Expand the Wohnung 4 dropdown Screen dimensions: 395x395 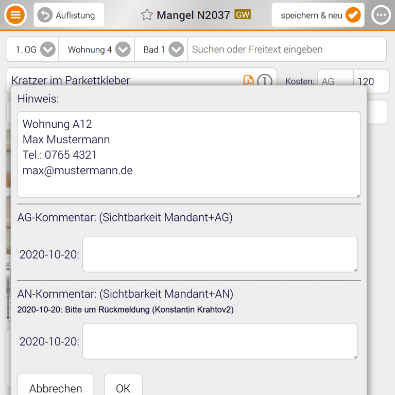123,49
